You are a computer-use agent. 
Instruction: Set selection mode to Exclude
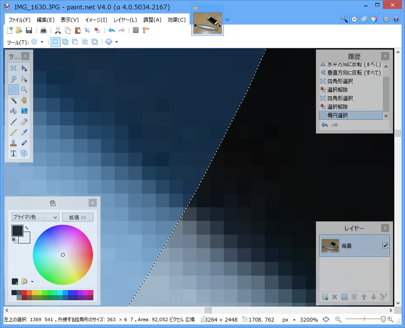75,42
